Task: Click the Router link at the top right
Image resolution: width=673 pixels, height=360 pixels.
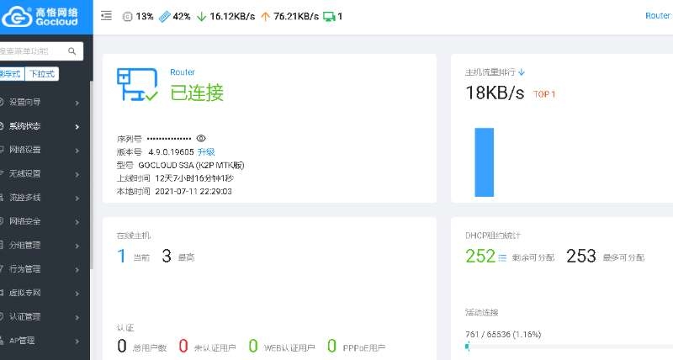Action: click(x=658, y=16)
